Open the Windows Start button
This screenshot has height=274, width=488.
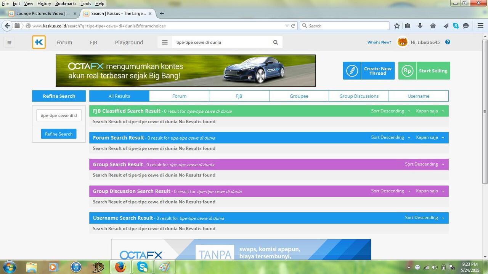(x=8, y=267)
